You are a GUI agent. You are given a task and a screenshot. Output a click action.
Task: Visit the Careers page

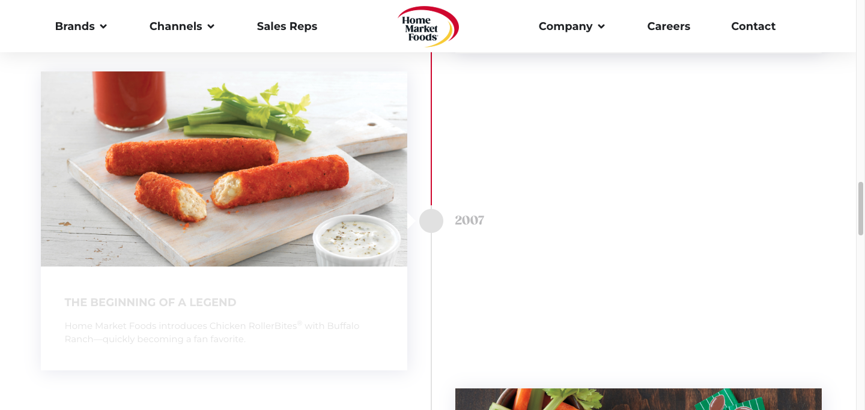click(669, 26)
